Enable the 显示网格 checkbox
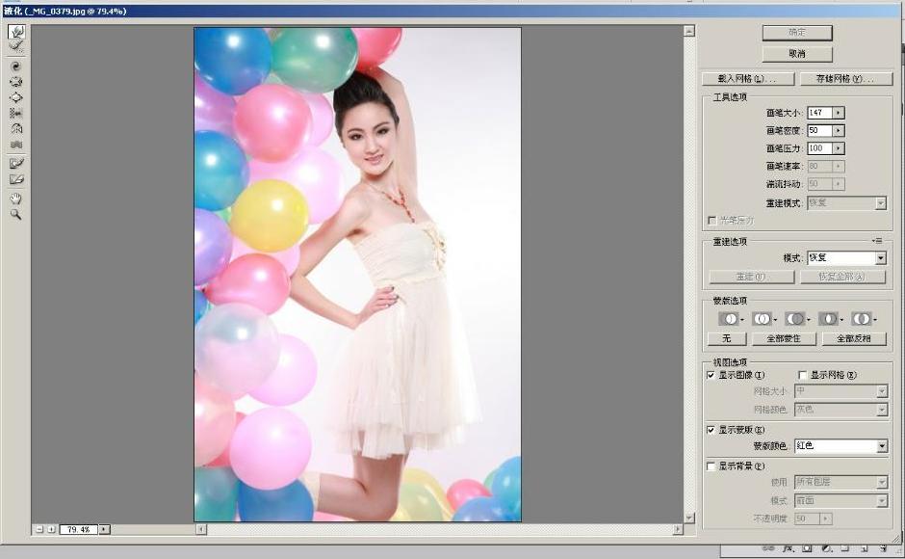The height and width of the screenshot is (559, 905). (802, 375)
